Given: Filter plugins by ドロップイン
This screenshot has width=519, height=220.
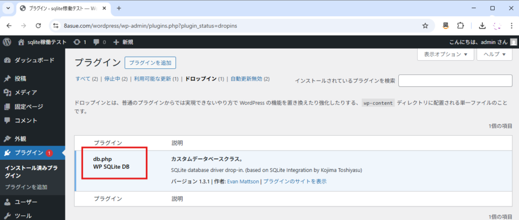Looking at the screenshot, I should click(x=201, y=79).
